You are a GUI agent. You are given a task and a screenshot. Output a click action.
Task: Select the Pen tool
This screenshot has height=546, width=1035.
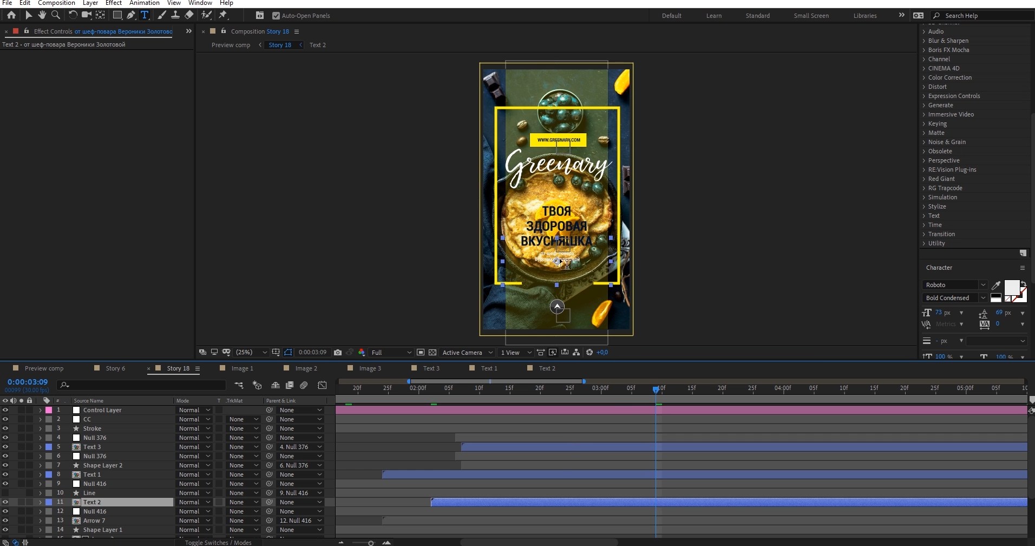(x=130, y=15)
